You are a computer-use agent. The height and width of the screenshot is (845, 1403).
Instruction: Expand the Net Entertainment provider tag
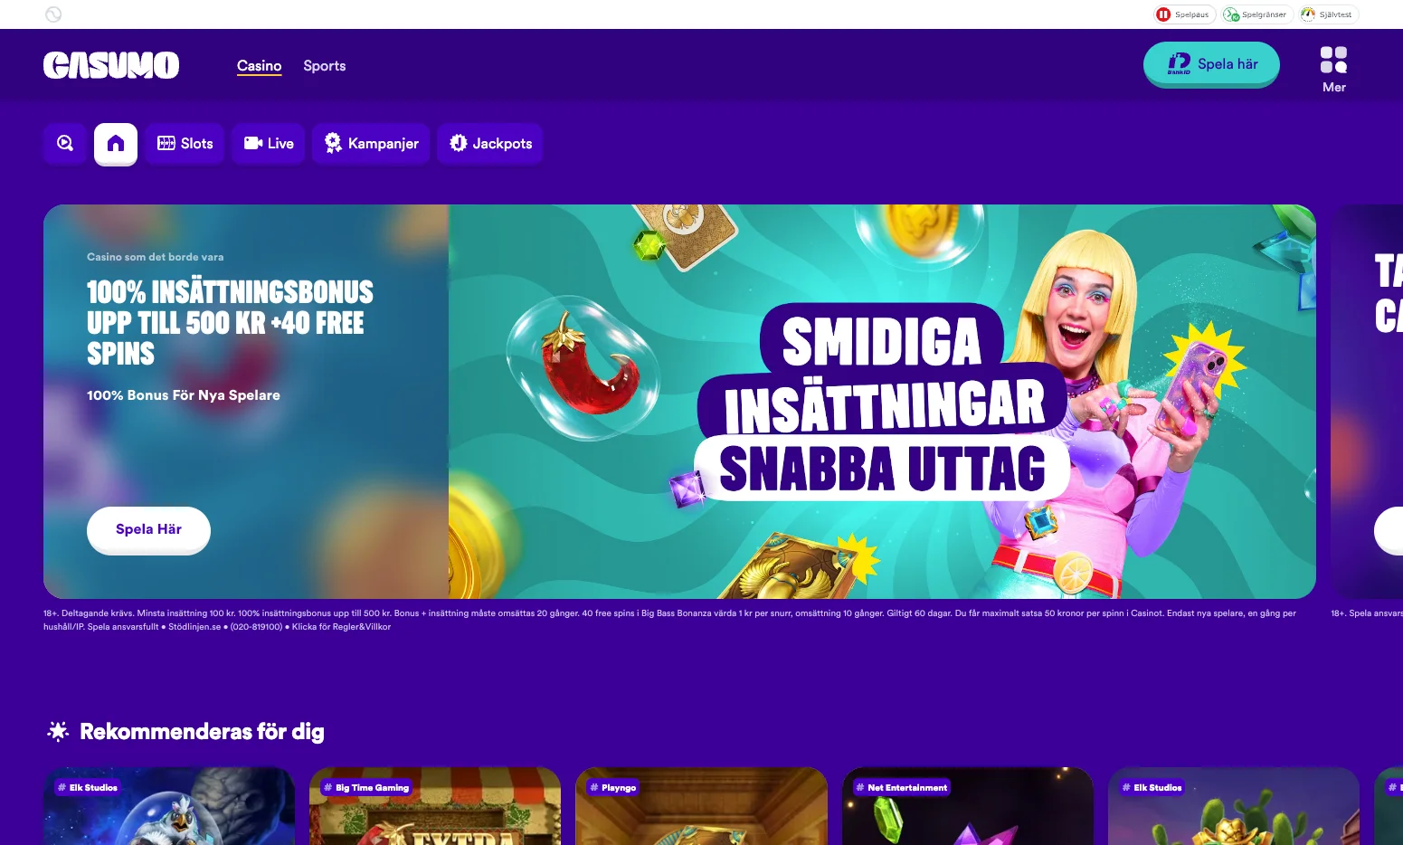click(902, 787)
